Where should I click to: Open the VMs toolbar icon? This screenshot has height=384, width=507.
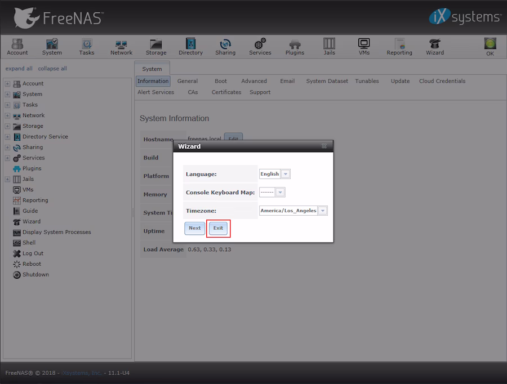pos(364,47)
